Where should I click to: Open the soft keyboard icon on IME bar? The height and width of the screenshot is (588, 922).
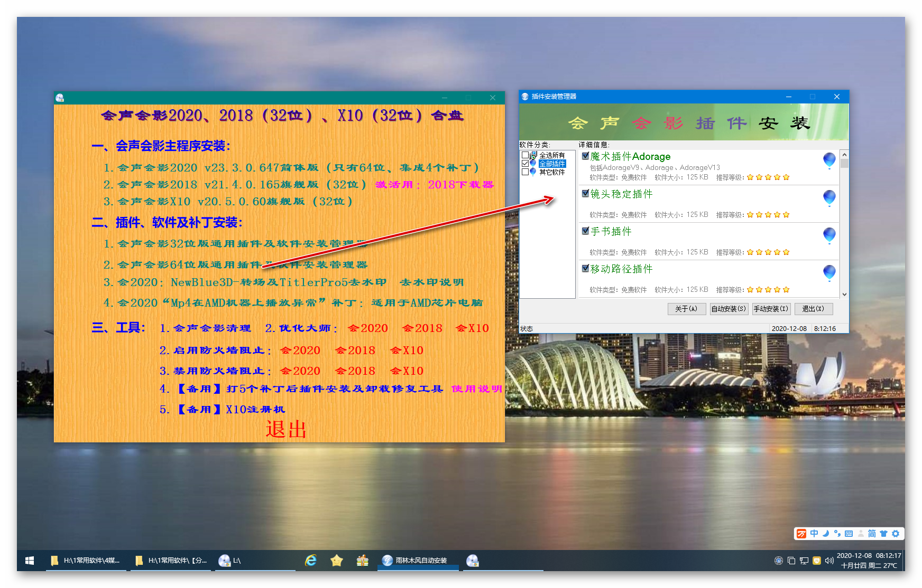(x=849, y=534)
